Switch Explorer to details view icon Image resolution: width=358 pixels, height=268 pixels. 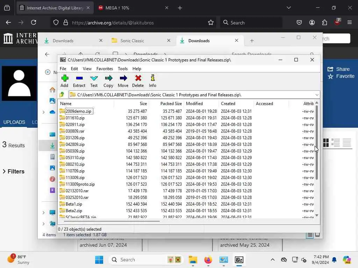310,235
